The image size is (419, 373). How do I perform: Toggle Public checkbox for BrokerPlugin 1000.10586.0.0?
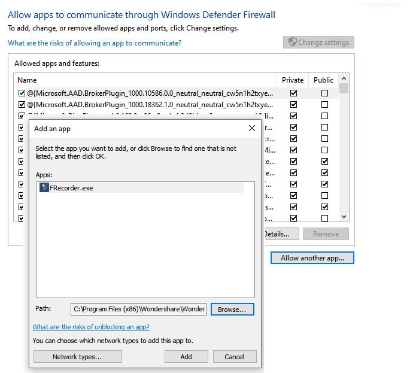point(324,93)
